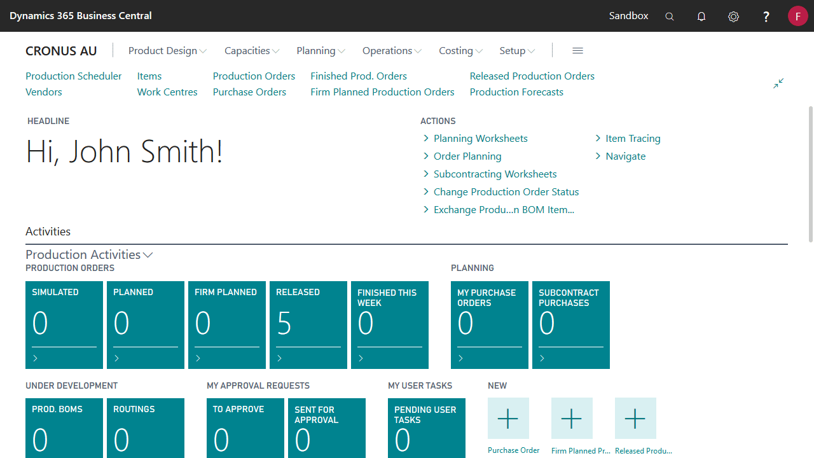Open Change Production Order Status action
The width and height of the screenshot is (814, 458).
[506, 192]
